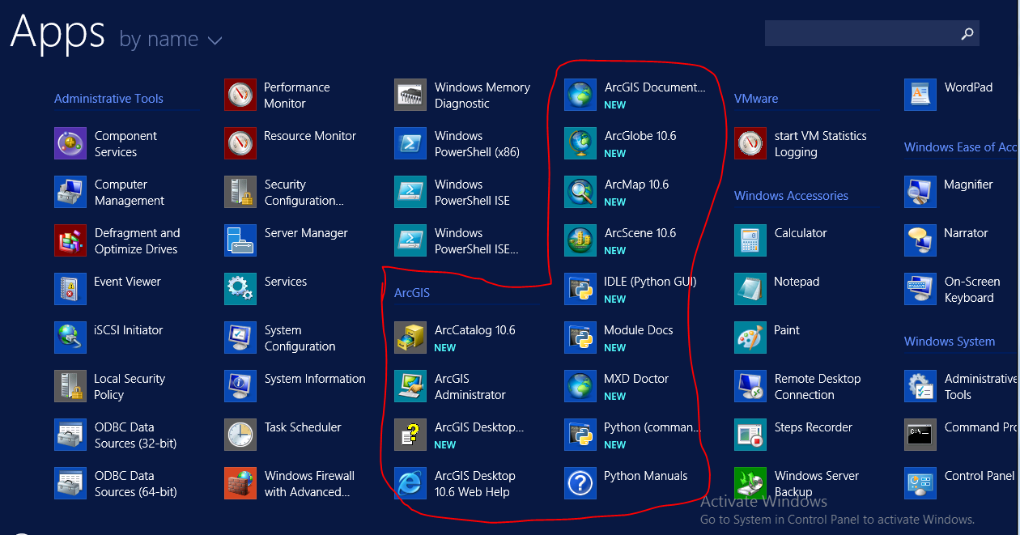
Task: Launch Calculator icon
Action: click(750, 241)
